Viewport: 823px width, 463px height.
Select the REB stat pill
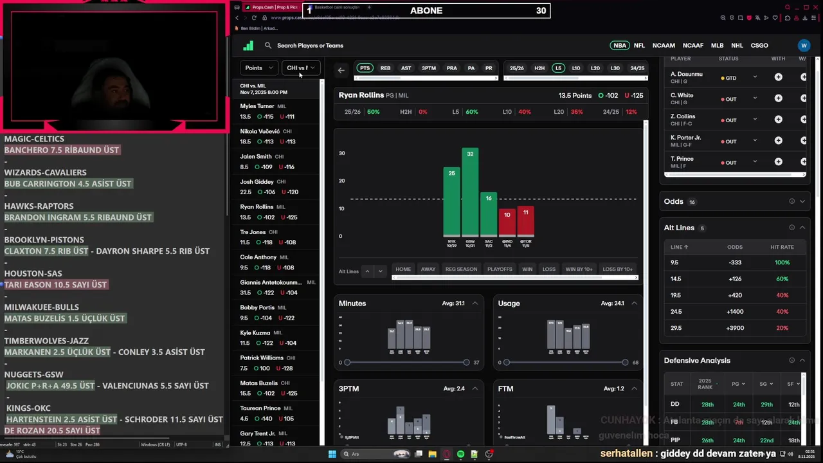[x=385, y=68]
